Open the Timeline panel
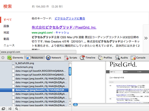Screen dimensions: 149x111 [88, 58]
